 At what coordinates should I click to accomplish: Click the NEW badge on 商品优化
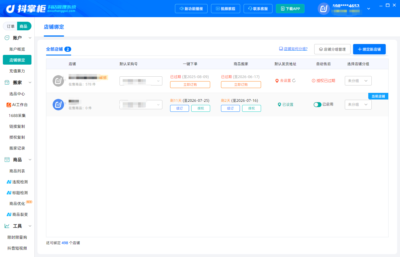(x=29, y=202)
